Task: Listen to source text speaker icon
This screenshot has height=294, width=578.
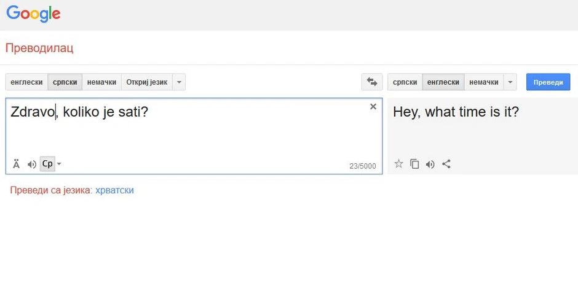Action: 31,164
